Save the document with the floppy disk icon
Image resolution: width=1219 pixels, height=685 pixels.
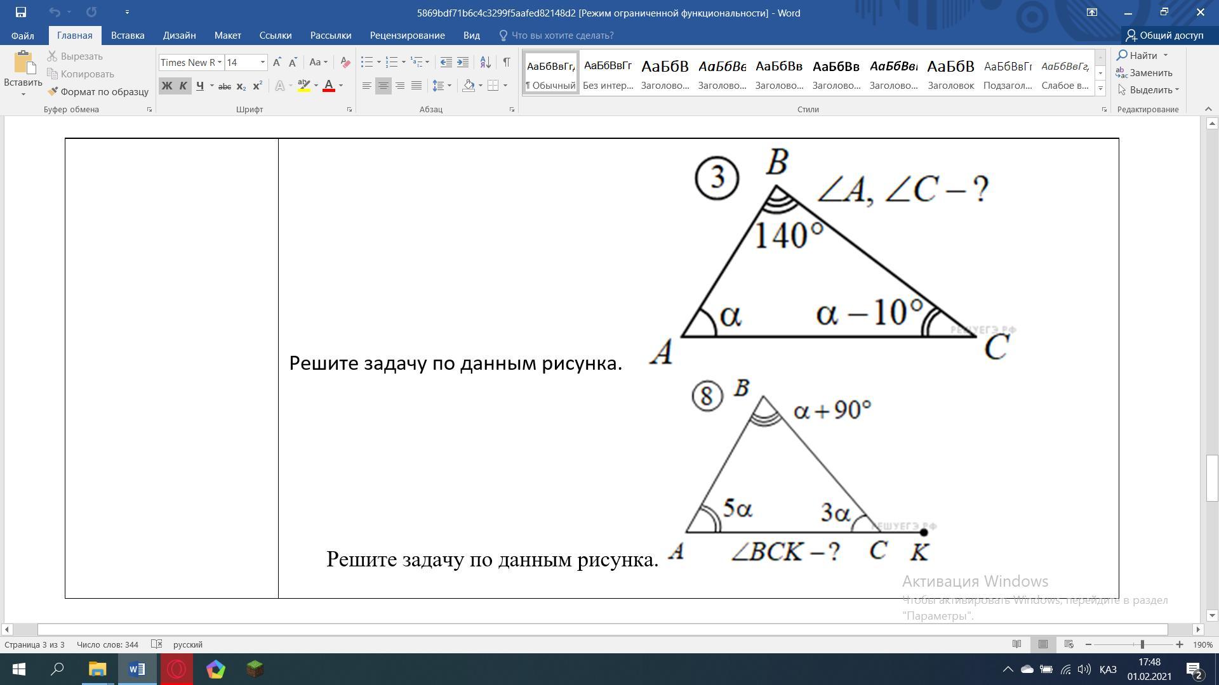21,12
